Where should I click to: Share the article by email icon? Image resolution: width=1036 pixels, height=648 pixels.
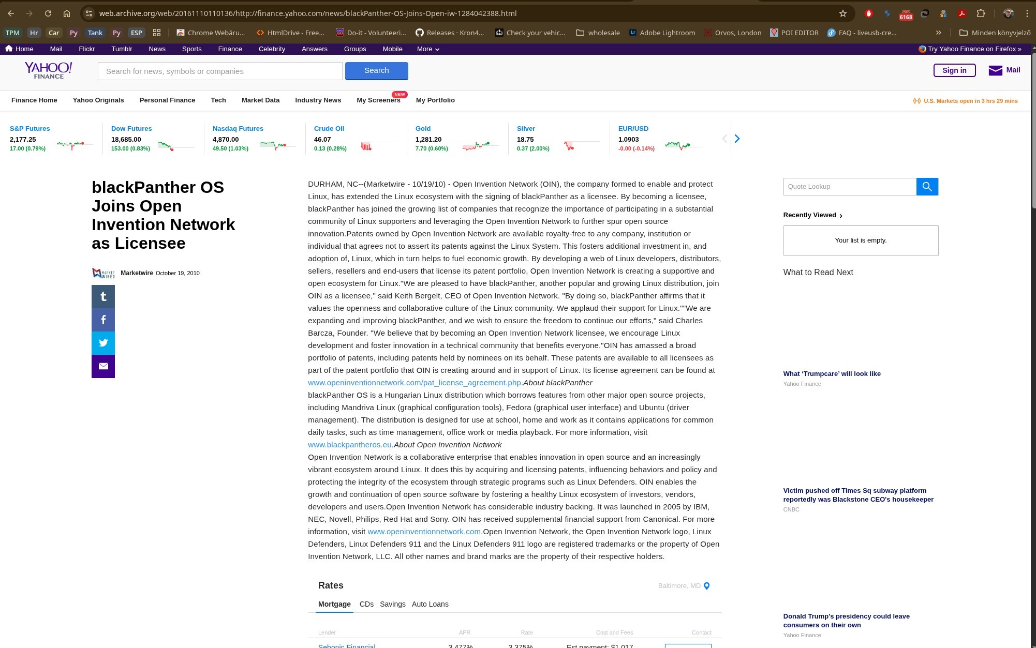pos(103,366)
